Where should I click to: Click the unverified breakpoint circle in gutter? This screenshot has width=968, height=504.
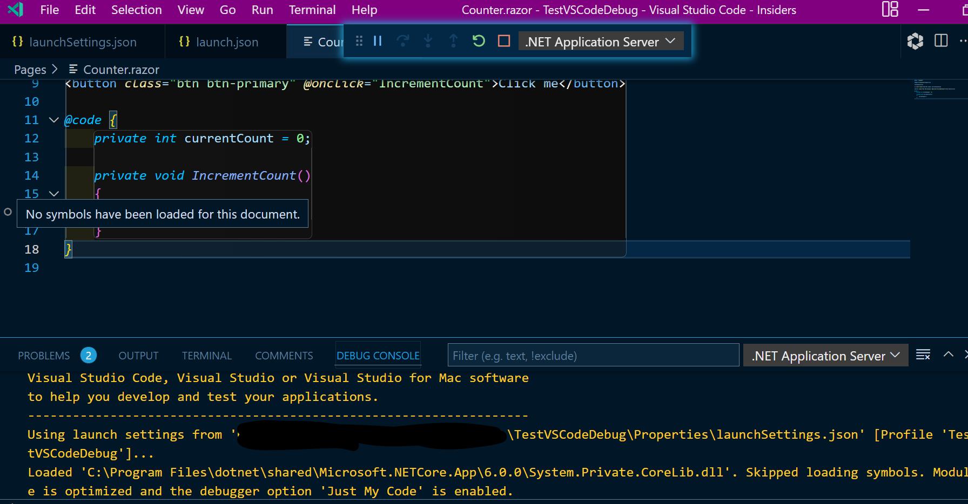coord(8,212)
